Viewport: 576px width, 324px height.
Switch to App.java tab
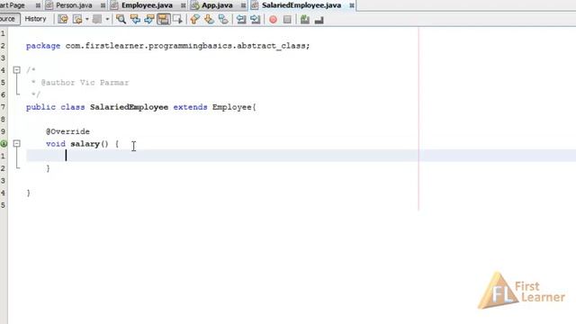click(x=217, y=5)
